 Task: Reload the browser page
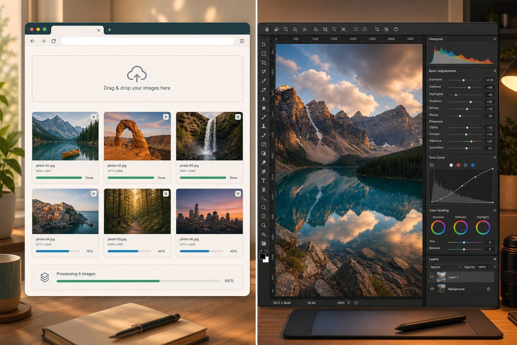click(x=53, y=41)
